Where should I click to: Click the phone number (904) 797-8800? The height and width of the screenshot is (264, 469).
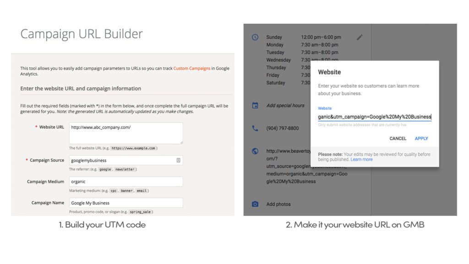[282, 128]
